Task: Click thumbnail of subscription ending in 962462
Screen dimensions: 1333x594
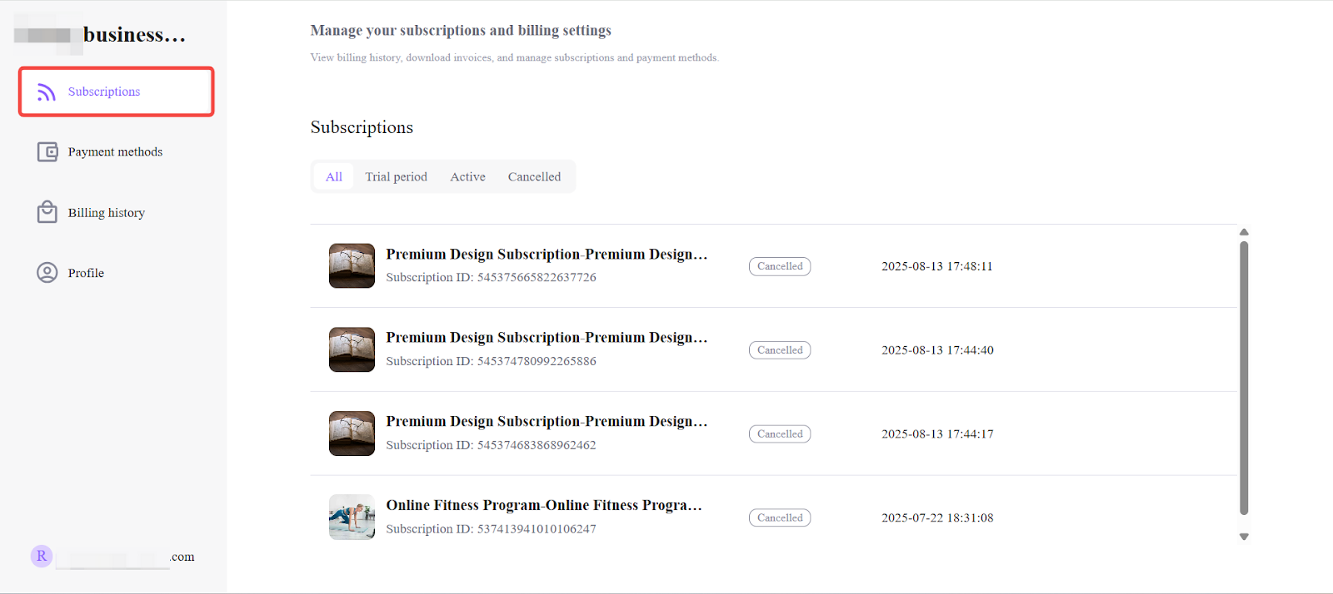Action: click(352, 433)
